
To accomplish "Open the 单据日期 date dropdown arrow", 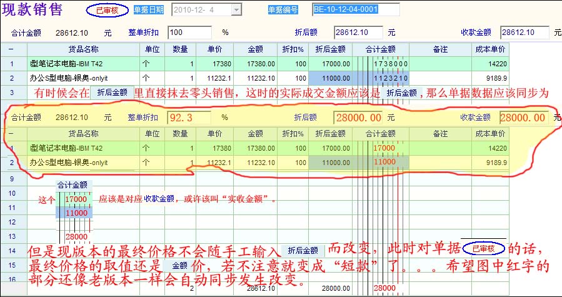I will coord(236,10).
